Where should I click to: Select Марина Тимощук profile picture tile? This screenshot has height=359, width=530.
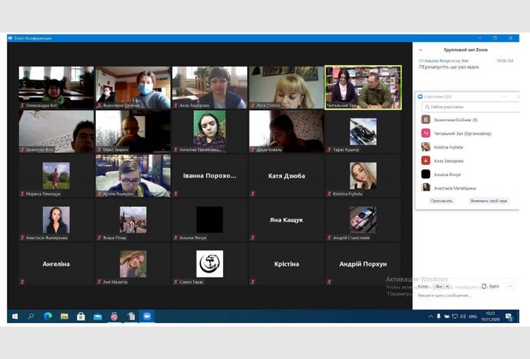(x=56, y=176)
